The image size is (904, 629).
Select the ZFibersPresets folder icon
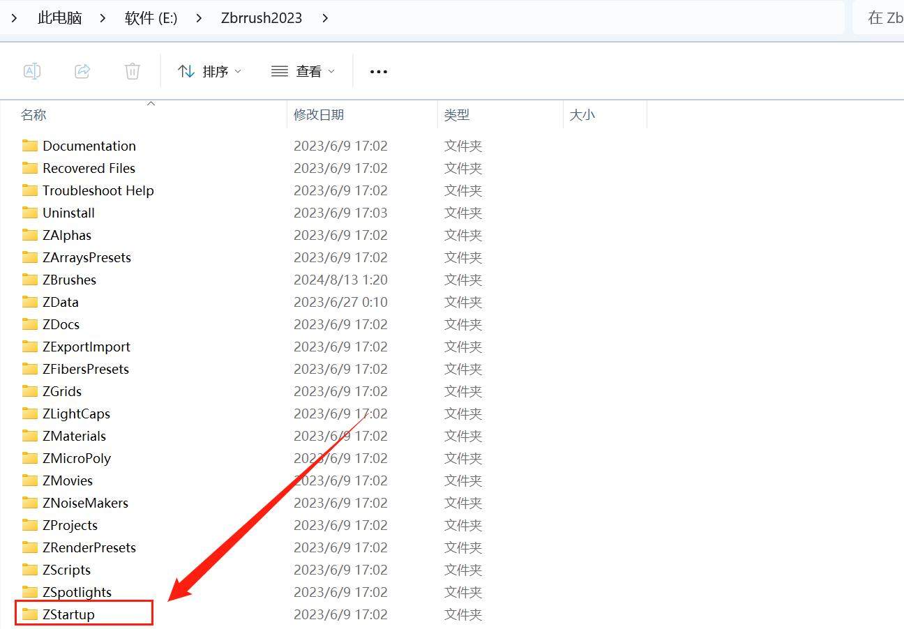[30, 369]
